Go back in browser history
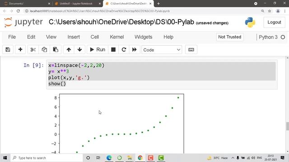Screen dimensions: 289x162 5,11
